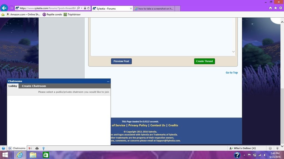Click the post text area
The width and height of the screenshot is (284, 159).
pos(162,36)
